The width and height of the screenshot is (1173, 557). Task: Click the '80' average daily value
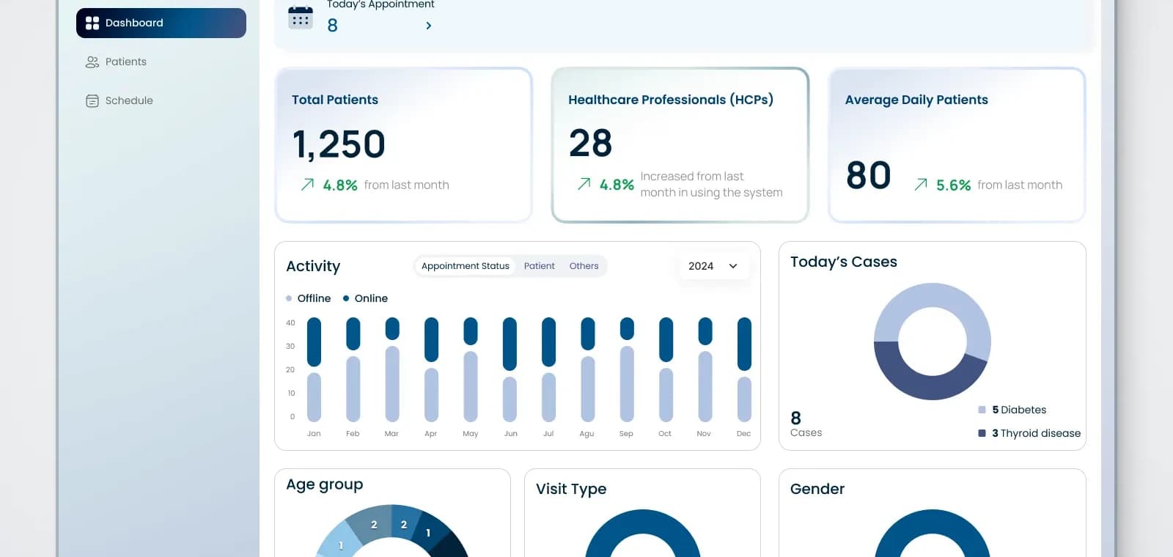coord(869,175)
